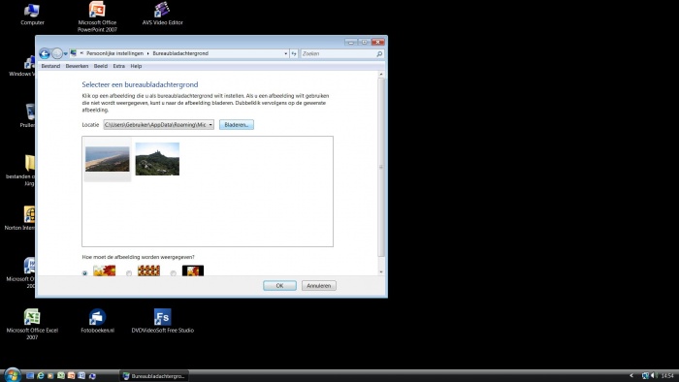679x382 pixels.
Task: Click the Bladeren... button
Action: point(237,125)
